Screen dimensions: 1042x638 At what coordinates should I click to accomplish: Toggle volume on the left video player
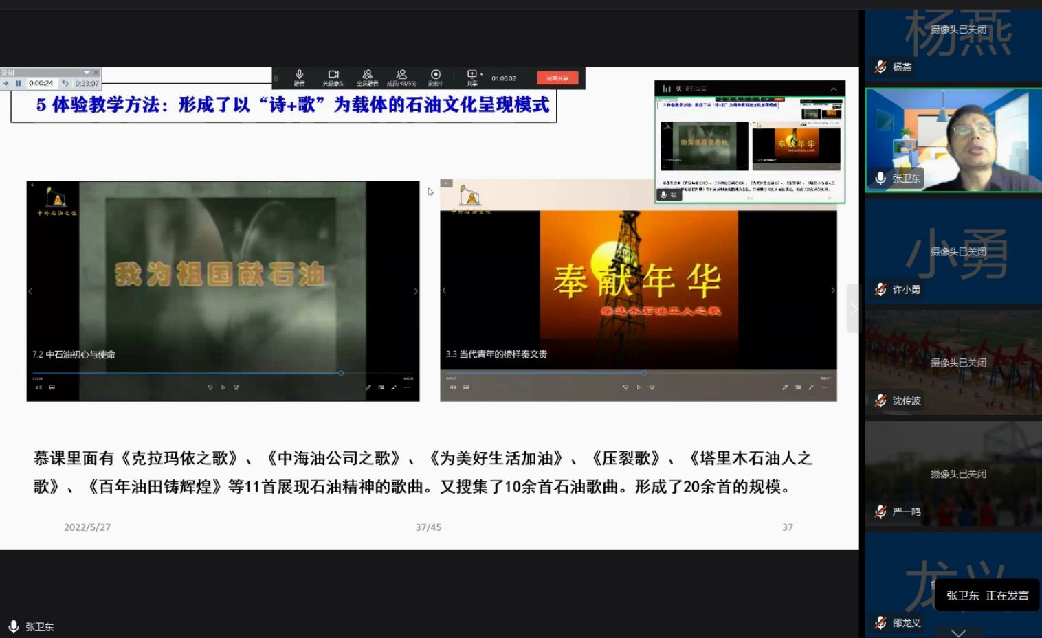[x=38, y=387]
